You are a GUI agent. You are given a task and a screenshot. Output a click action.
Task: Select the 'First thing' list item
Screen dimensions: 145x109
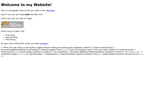pos(10,35)
